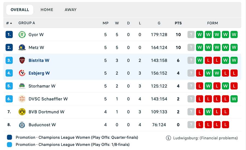246x150 pixels.
Task: Click DVSC Schaeffler W's green W form badge
Action: coord(234,99)
